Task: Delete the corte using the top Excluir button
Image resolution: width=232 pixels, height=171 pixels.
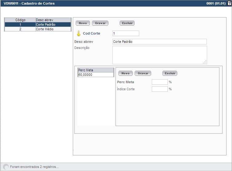Action: pos(127,23)
